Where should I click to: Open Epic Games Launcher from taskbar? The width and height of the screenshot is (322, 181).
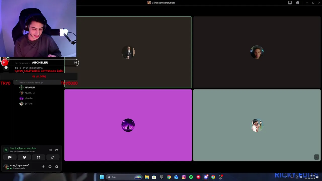pos(162,177)
